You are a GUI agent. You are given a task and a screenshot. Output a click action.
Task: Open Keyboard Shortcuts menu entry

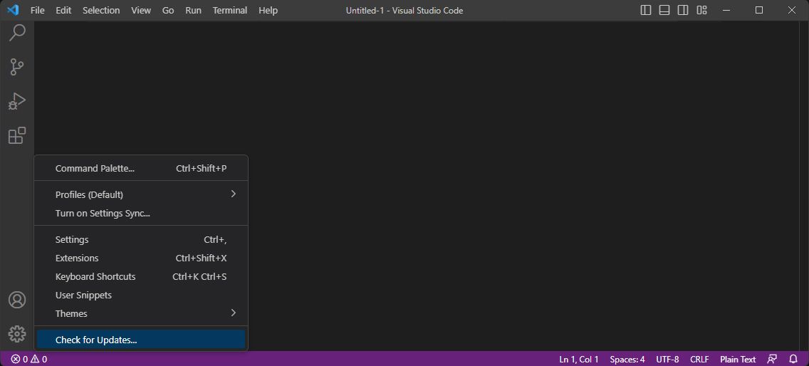(141, 277)
